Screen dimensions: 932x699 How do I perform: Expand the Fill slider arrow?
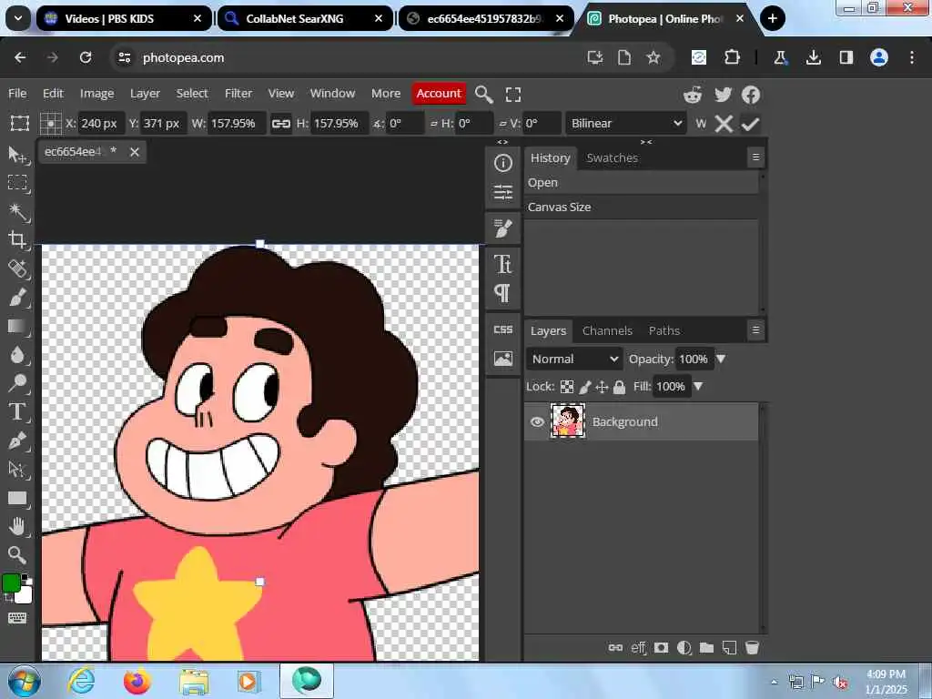click(698, 386)
